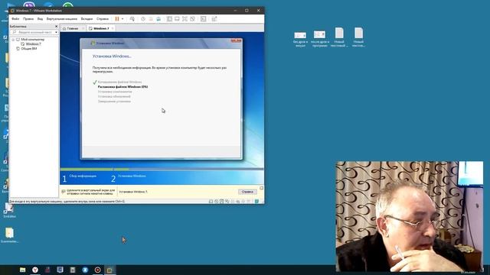Image resolution: width=490 pixels, height=275 pixels.
Task: Close the Установка Windows dialog red button
Action: pyautogui.click(x=237, y=40)
